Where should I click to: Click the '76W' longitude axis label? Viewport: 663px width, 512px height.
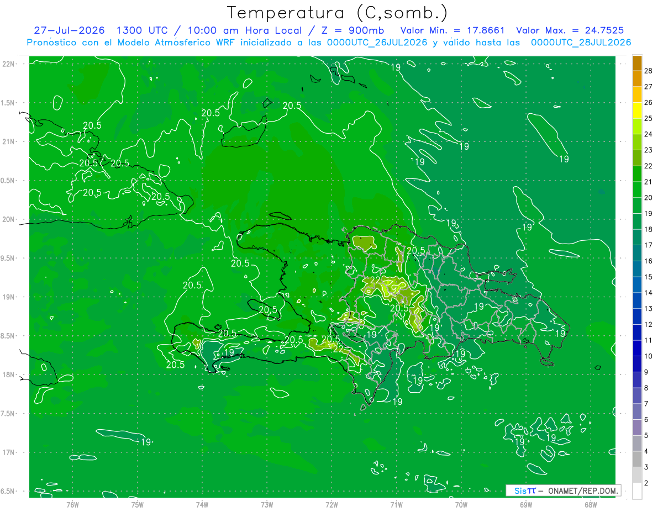pos(72,505)
